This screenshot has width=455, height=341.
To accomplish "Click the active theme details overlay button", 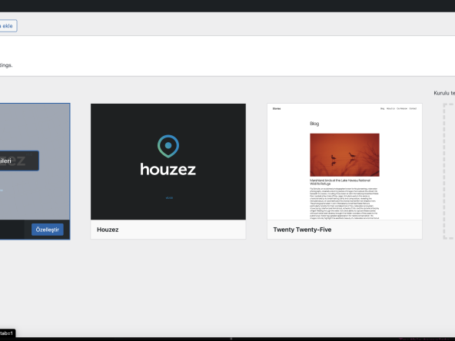I will pos(19,161).
